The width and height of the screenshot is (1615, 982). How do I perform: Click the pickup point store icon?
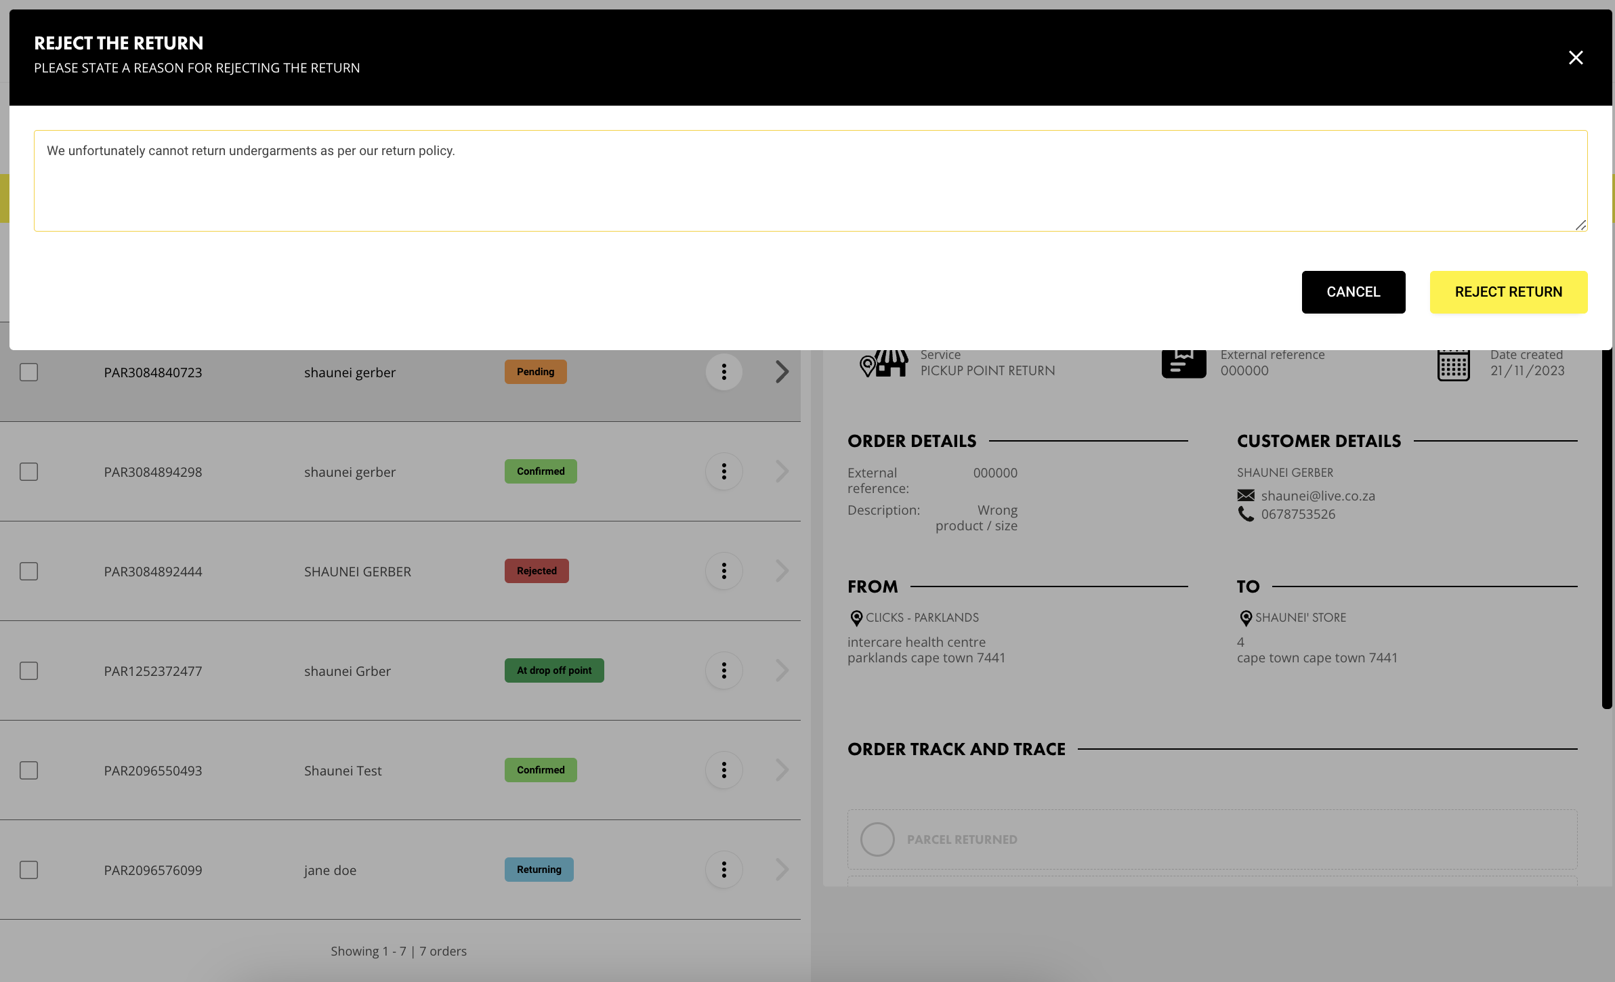coord(884,364)
